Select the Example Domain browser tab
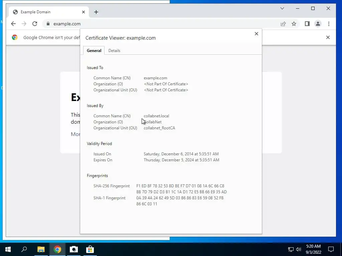 49,12
